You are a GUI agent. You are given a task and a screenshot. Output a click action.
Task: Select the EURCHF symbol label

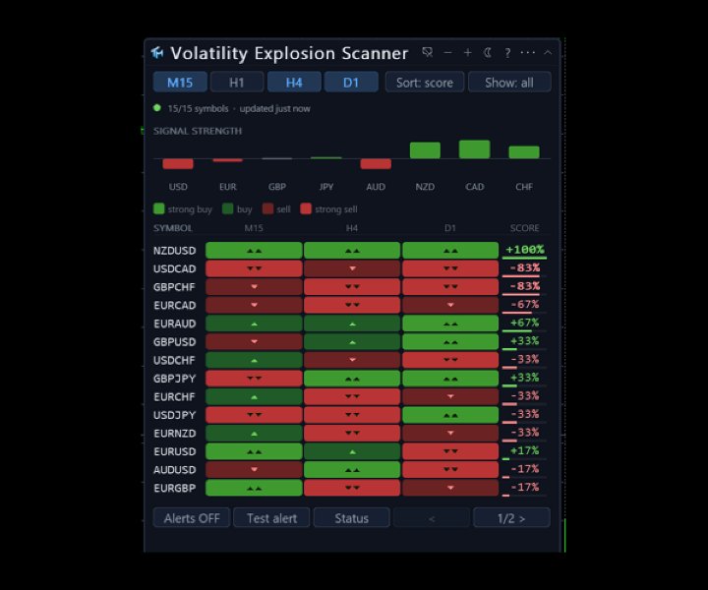(x=175, y=397)
